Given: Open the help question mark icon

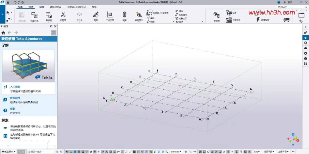Looking at the screenshot, I should coord(279,2).
